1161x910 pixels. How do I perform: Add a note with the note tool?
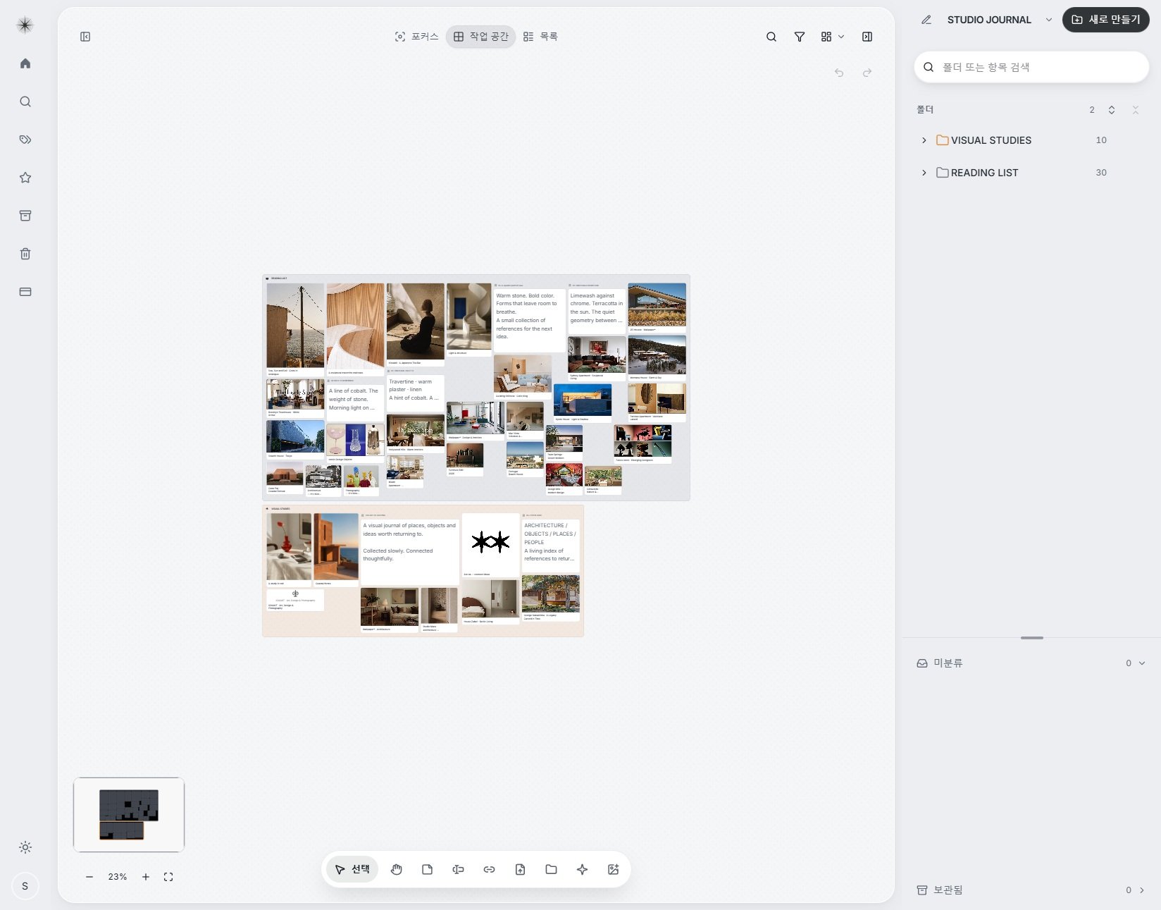click(427, 869)
